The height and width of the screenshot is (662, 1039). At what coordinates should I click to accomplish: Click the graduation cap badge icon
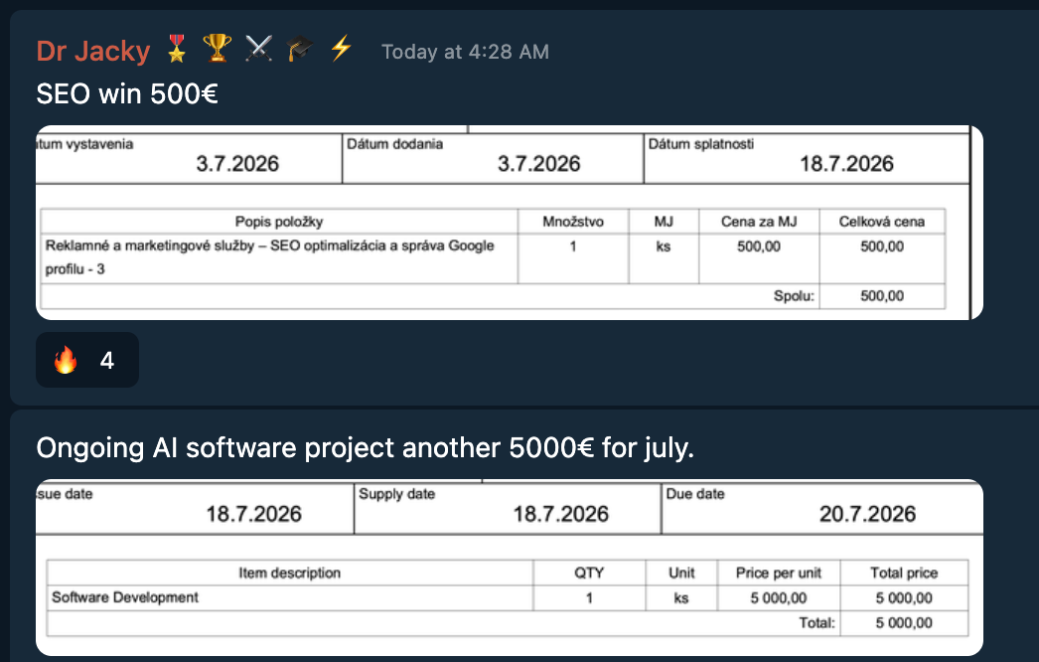(x=300, y=49)
